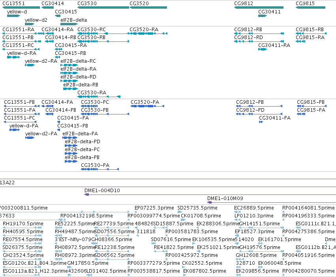Image resolution: width=336 pixels, height=277 pixels.
Task: Select the CG13551 gene bar
Action: pyautogui.click(x=21, y=7)
